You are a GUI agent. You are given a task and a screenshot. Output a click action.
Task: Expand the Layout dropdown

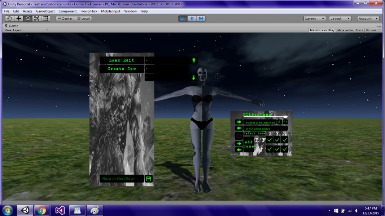click(x=340, y=18)
